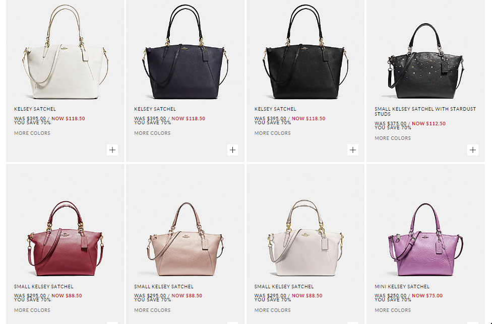
Task: Show more colors for navy Kelsey Satchel
Action: 152,133
